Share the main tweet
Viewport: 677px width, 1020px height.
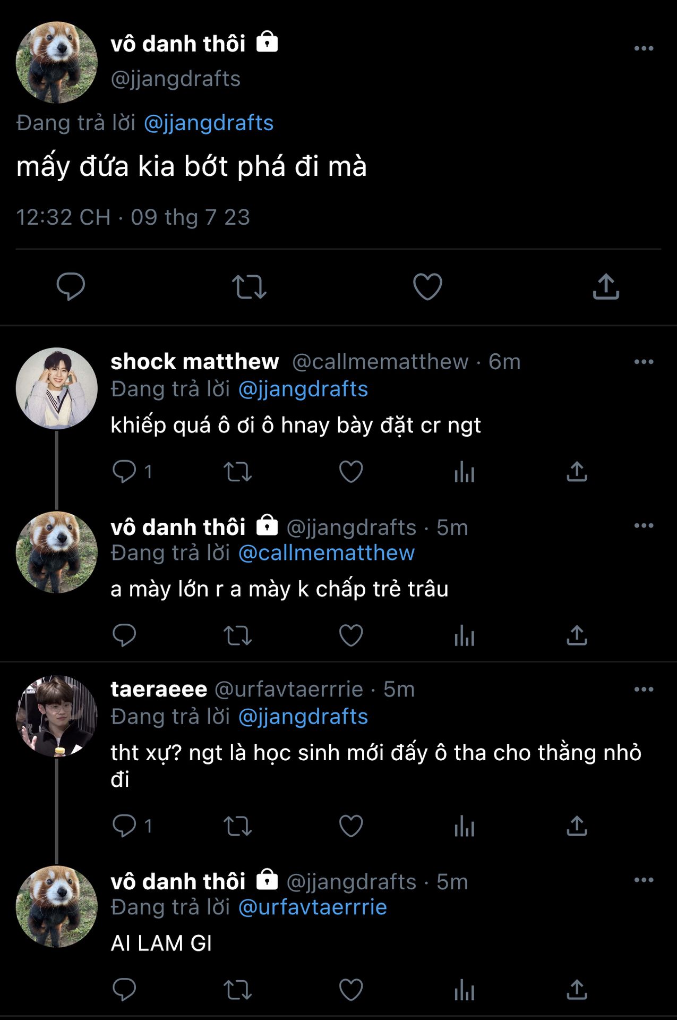606,287
